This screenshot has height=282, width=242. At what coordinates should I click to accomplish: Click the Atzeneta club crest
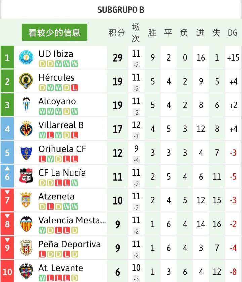coord(26,200)
